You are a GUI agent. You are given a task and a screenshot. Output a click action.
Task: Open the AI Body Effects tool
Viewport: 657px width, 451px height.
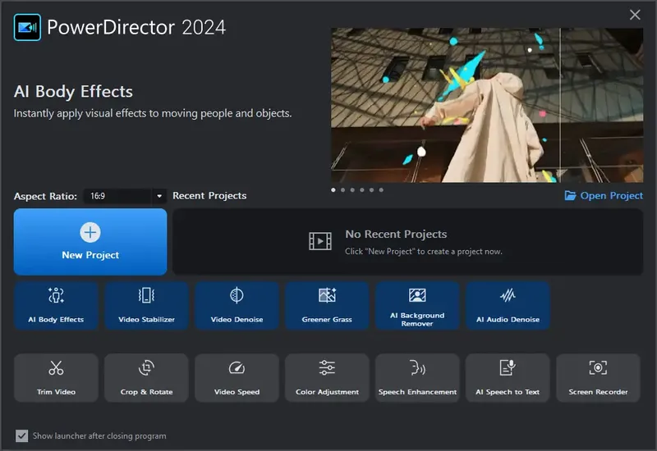coord(56,306)
